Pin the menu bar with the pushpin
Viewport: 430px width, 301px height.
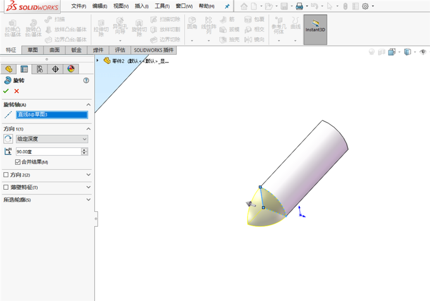click(227, 6)
